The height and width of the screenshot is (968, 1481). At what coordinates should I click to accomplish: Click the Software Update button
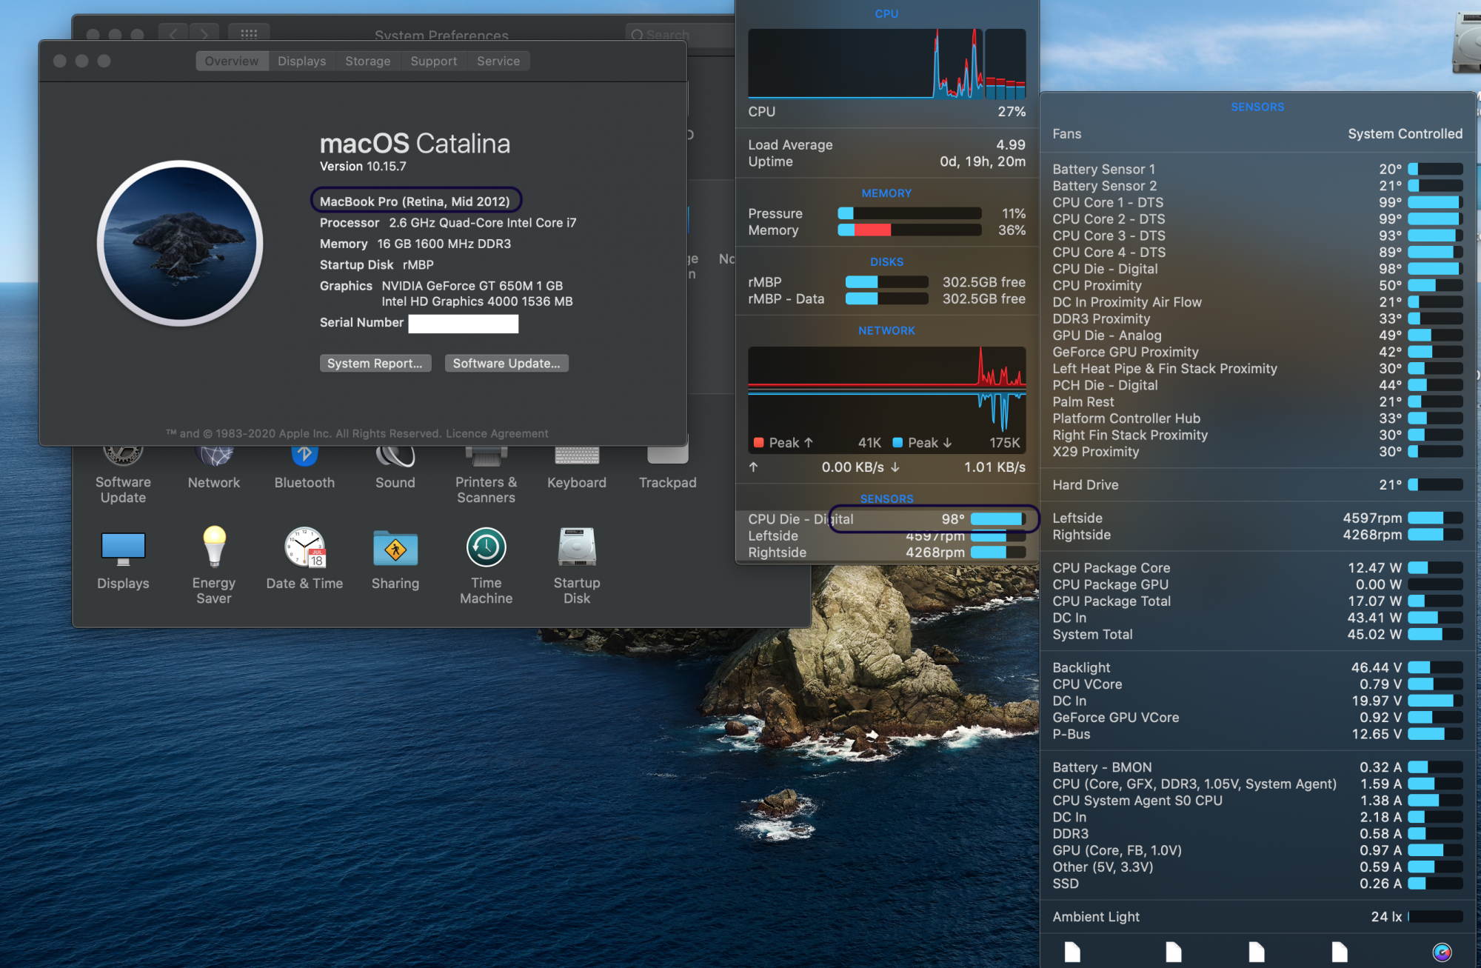(507, 363)
